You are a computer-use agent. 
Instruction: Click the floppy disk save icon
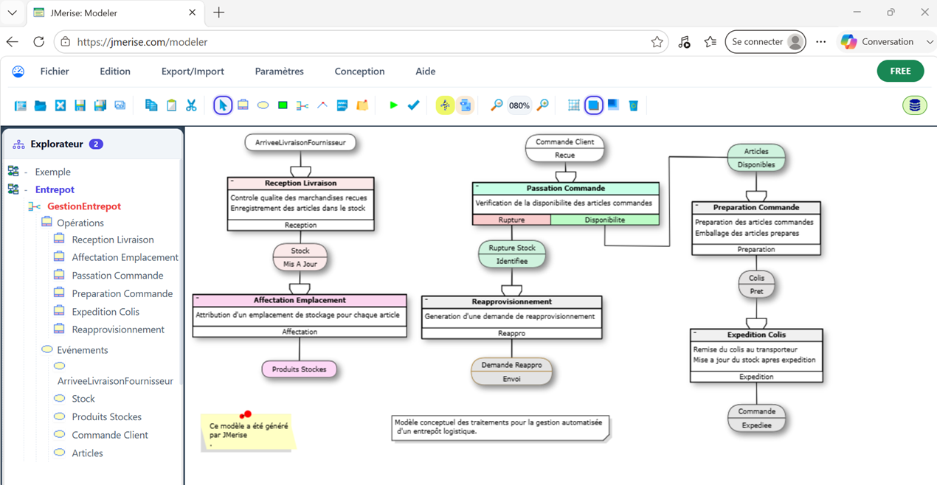pyautogui.click(x=80, y=105)
